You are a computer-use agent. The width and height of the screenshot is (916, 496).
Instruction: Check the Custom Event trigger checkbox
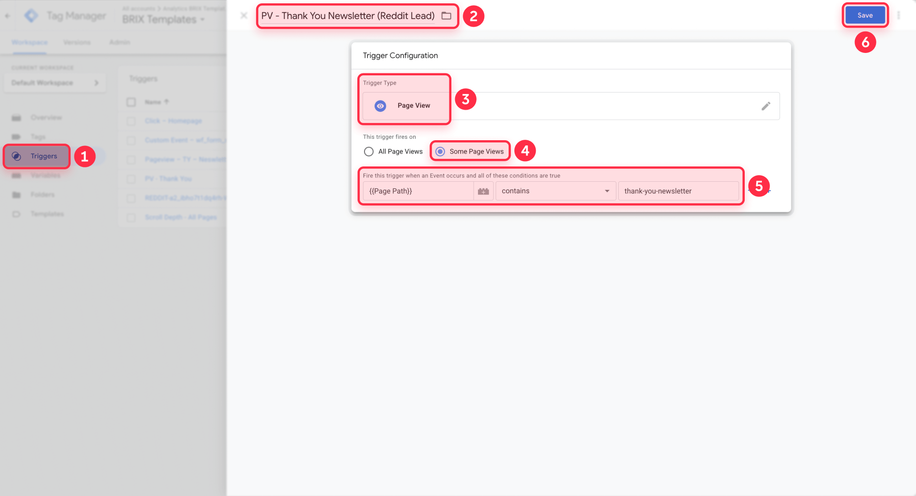pos(131,140)
